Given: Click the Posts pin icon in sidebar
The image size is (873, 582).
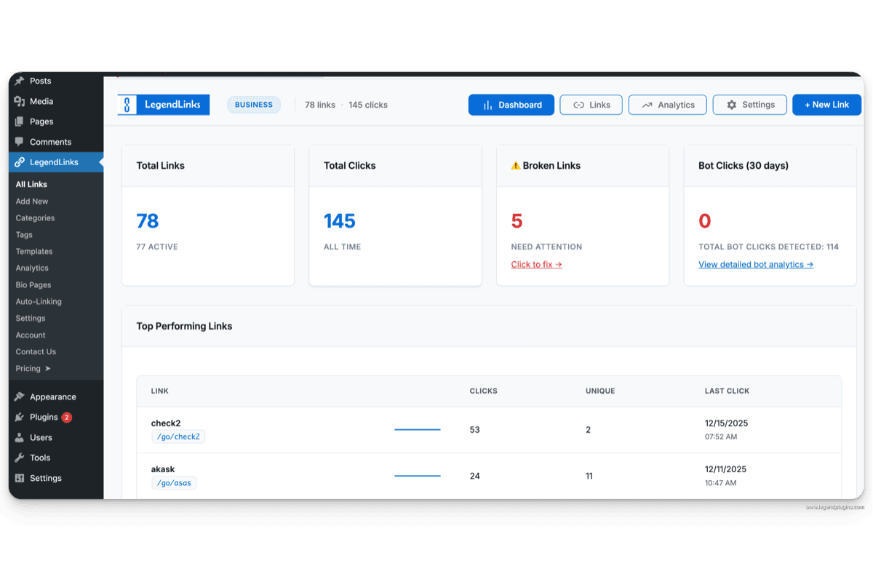Looking at the screenshot, I should [x=20, y=81].
